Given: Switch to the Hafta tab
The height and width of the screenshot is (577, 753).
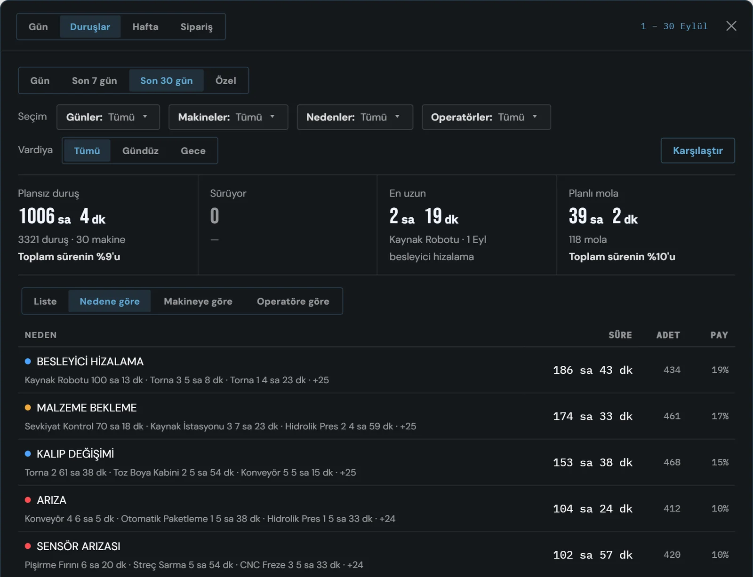Looking at the screenshot, I should (145, 27).
